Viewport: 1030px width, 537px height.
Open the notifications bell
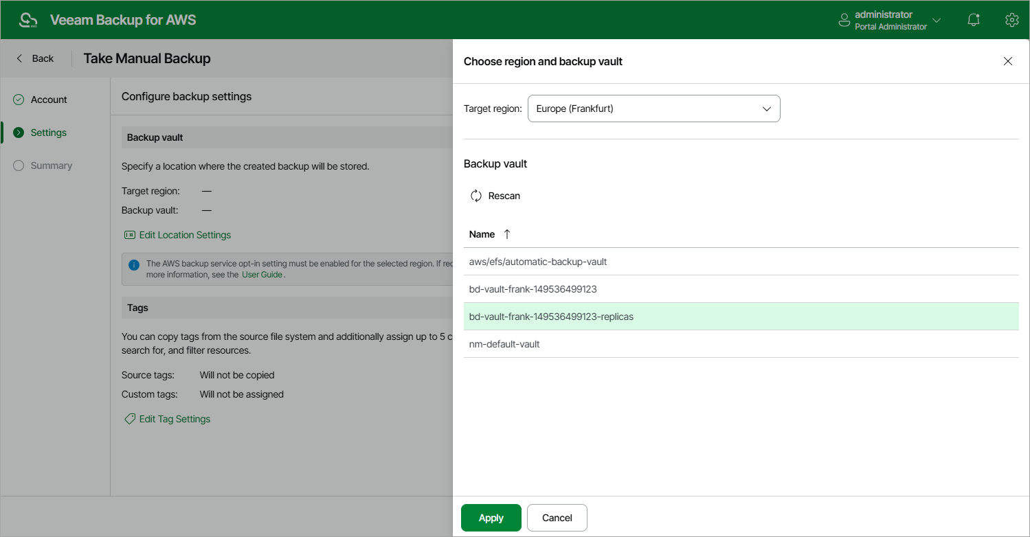pos(974,20)
